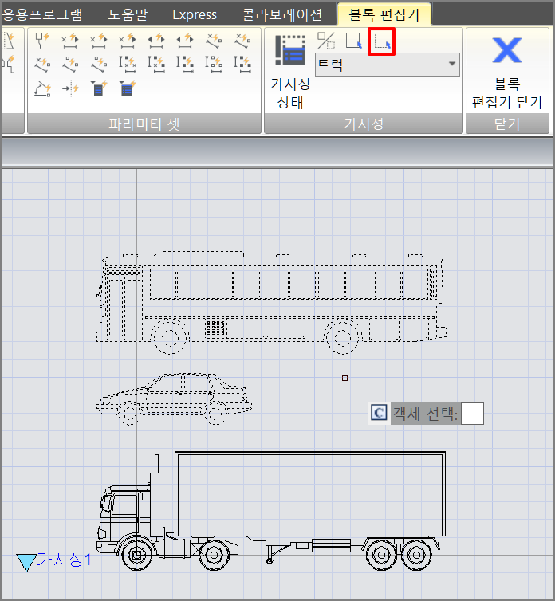Choose the Visibility Set list icon
The height and width of the screenshot is (601, 555).
(x=99, y=88)
